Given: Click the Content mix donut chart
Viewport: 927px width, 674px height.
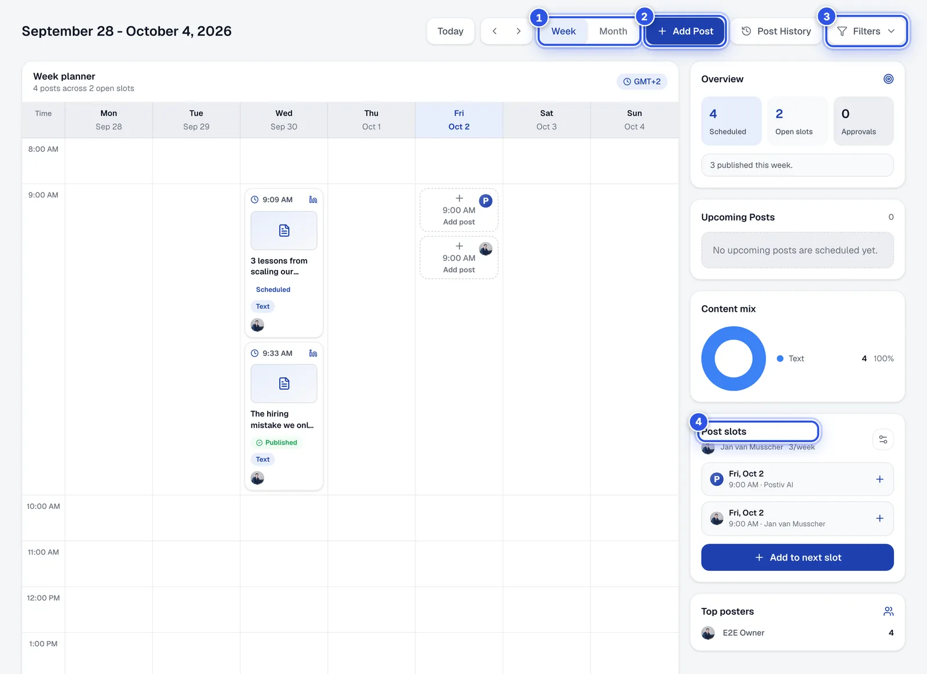Looking at the screenshot, I should click(733, 359).
